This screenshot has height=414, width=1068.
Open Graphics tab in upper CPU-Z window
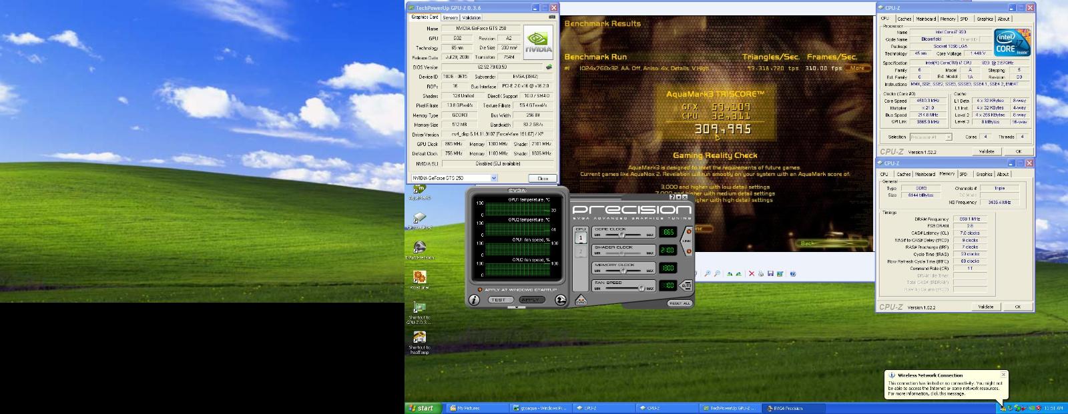pos(985,19)
